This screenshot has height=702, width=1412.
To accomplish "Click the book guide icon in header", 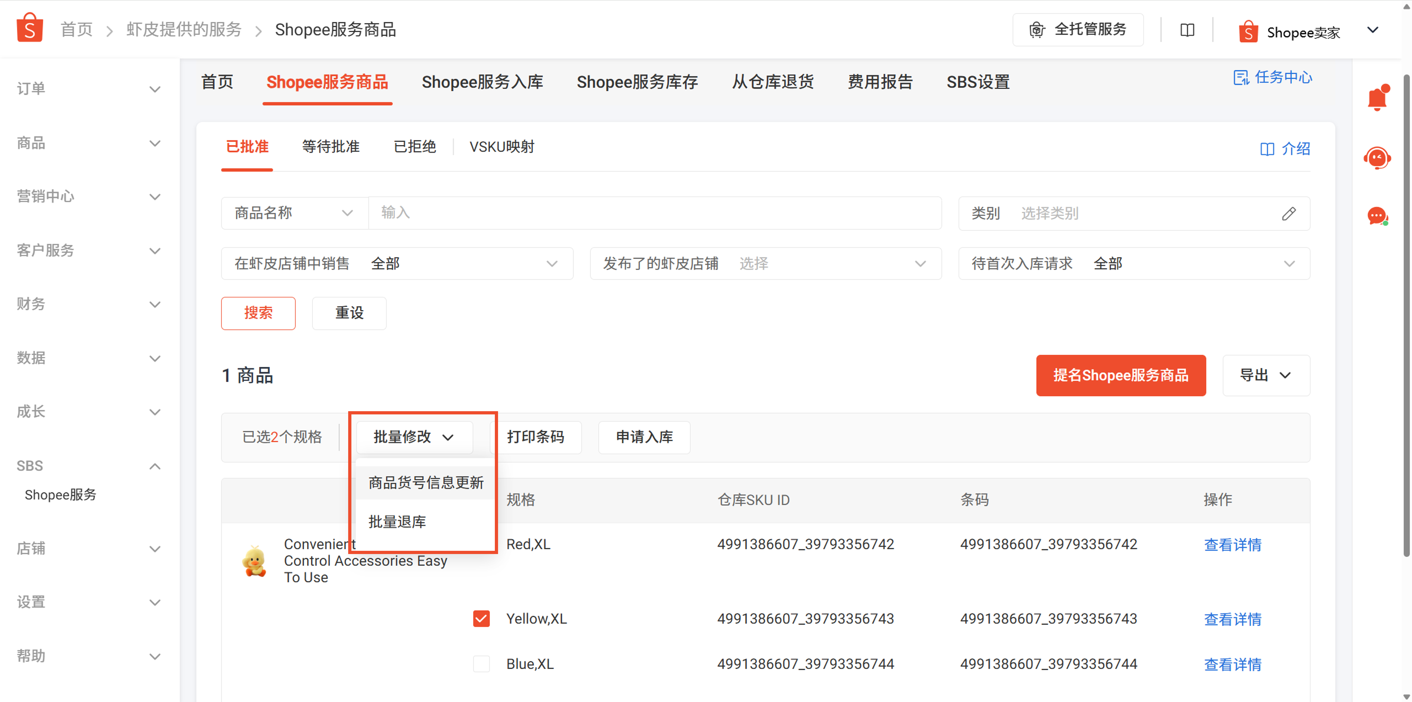I will coord(1187,30).
